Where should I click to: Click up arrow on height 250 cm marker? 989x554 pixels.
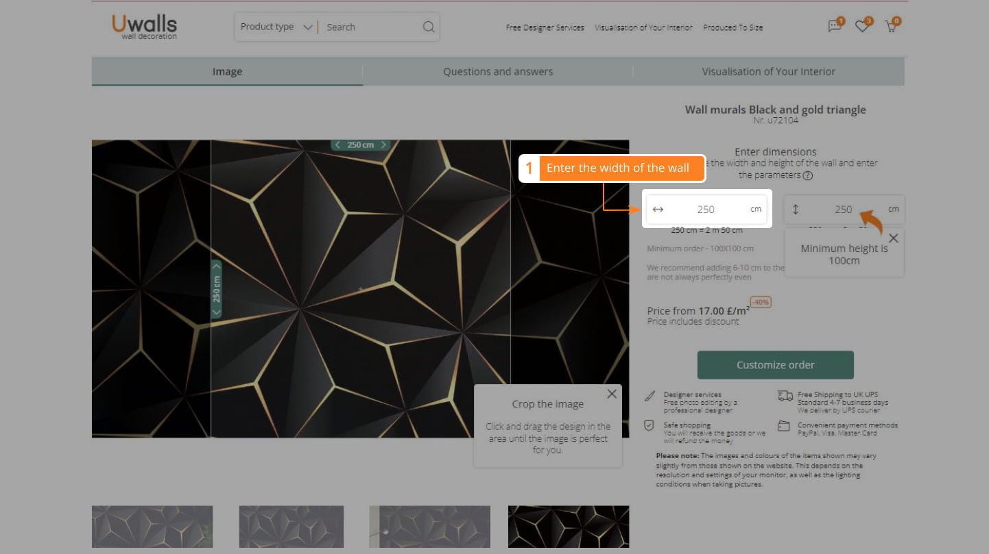217,266
